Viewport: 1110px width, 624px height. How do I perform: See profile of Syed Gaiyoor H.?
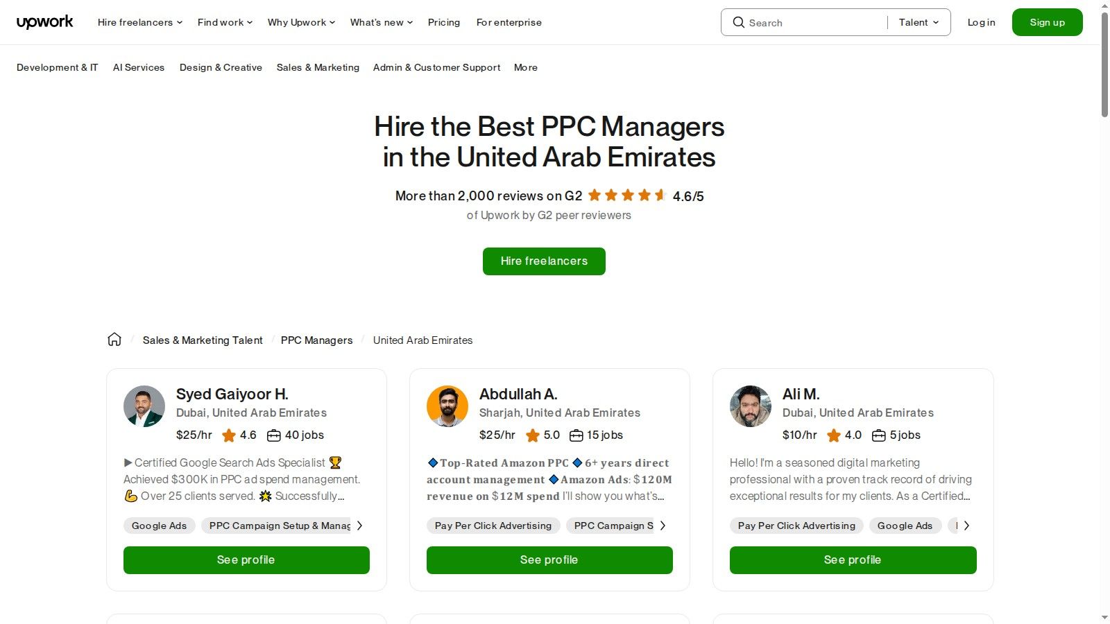246,560
